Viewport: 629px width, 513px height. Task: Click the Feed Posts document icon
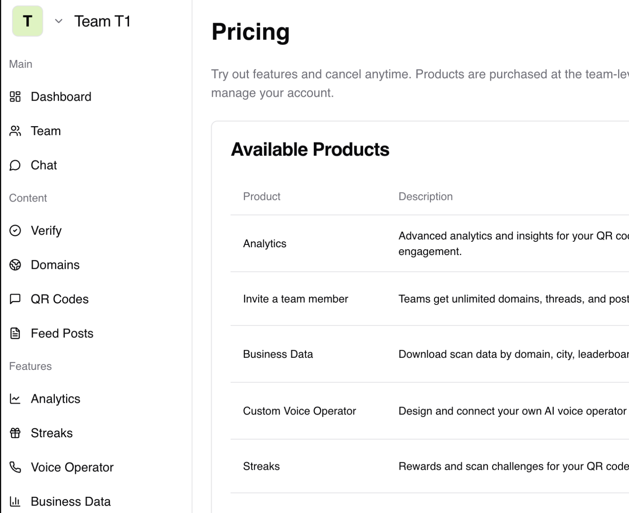click(15, 333)
